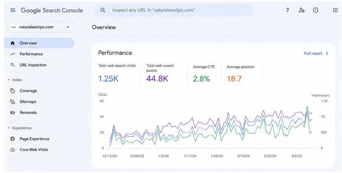Open the Google apps grid
The image size is (342, 173).
click(x=335, y=10)
